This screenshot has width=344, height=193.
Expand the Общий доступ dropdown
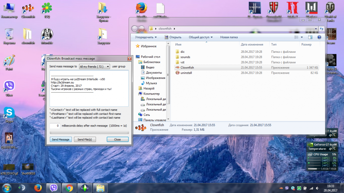point(201,37)
